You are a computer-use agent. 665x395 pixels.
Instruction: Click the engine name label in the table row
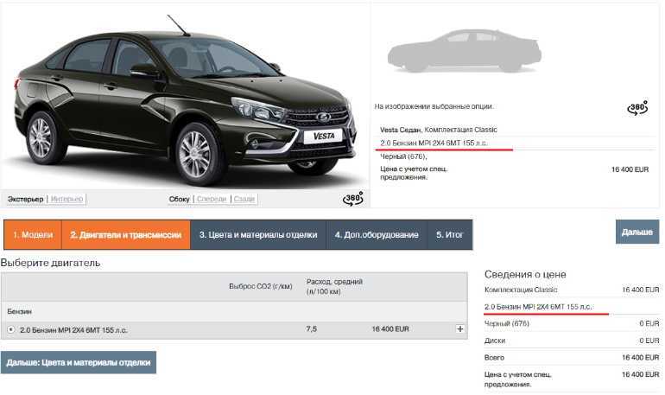[x=73, y=329]
